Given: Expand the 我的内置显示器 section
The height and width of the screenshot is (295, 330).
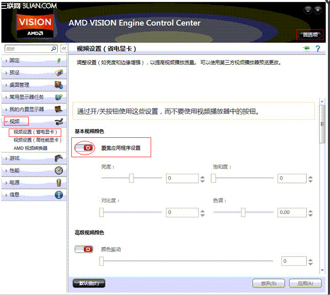Looking at the screenshot, I should tap(33, 109).
